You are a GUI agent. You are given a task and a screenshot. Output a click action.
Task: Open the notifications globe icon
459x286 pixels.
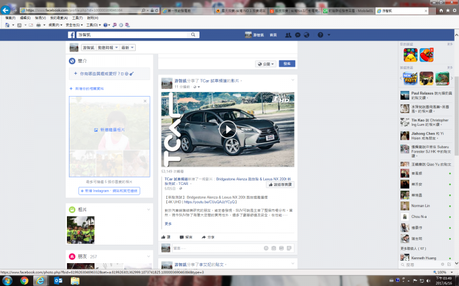[307, 35]
